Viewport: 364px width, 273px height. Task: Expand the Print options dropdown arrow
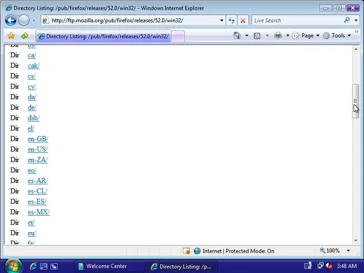click(x=288, y=35)
